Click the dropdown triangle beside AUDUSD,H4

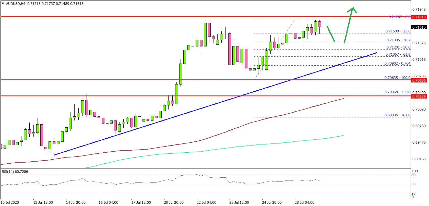3,4
